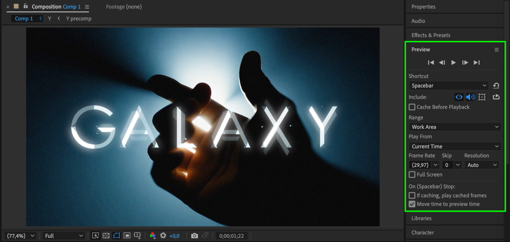The image size is (510, 242).
Task: Take a snapshot with the camera icon
Action: pos(194,236)
